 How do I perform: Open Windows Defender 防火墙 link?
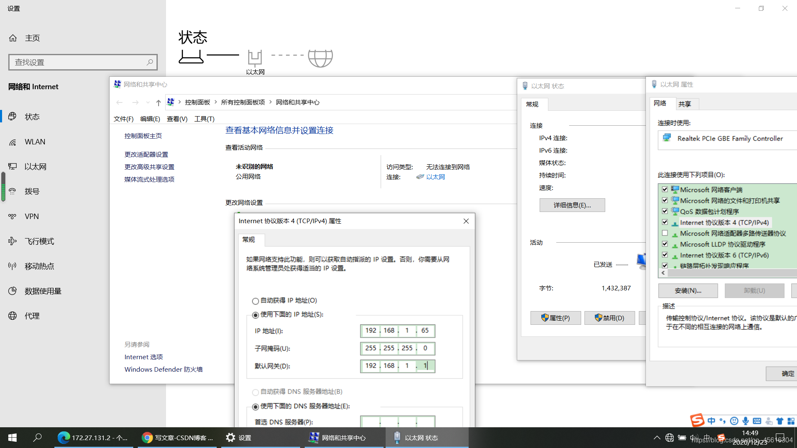point(164,370)
